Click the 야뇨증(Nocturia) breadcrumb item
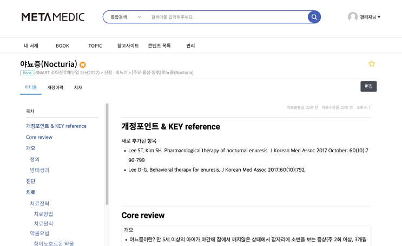Screen dimensions: 402x246 tap(162, 73)
